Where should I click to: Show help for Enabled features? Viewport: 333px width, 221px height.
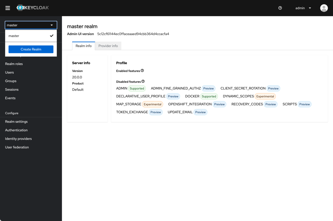tap(142, 71)
